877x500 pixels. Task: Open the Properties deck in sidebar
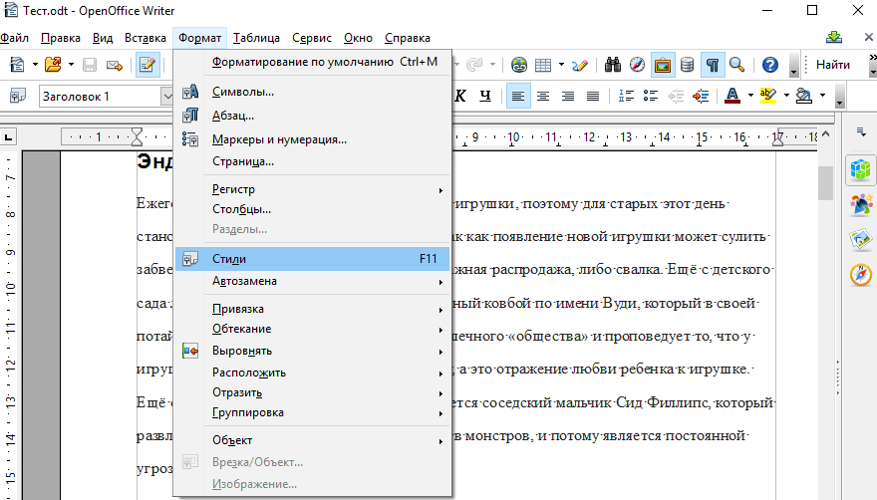click(860, 169)
